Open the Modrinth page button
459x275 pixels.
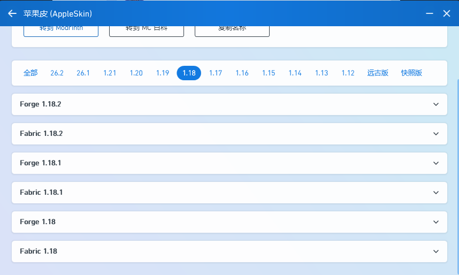pos(61,31)
